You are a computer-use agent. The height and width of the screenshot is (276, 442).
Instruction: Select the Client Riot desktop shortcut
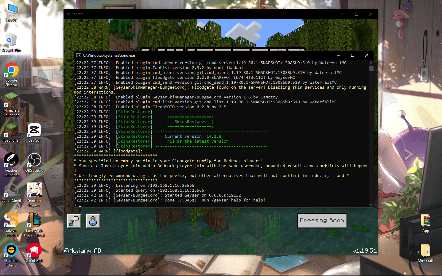tap(34, 253)
